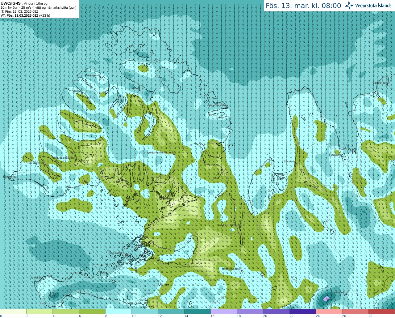Image resolution: width=395 pixels, height=318 pixels.
Task: Click the 4–6 m/s green legend swatch
Action: 66,312
